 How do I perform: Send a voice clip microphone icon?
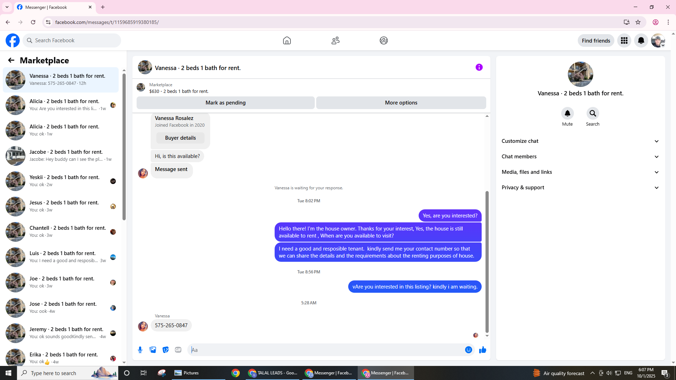[140, 350]
